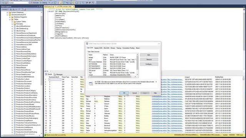246x138 pixels.
Task: Select Person.CountryRegion tree item
Action: (24, 61)
